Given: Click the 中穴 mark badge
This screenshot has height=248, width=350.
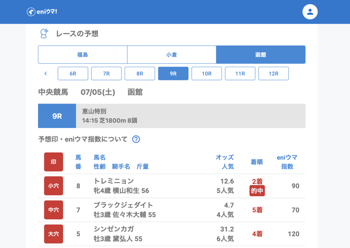Looking at the screenshot, I should (x=54, y=210).
